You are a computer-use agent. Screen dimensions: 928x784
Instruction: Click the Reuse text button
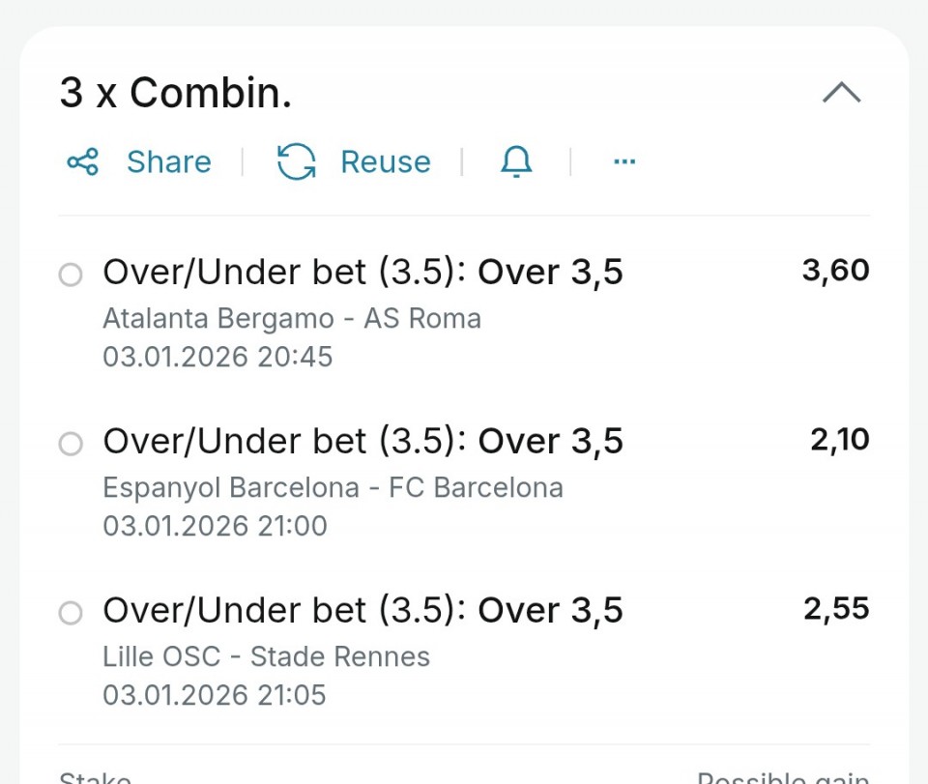(x=385, y=161)
